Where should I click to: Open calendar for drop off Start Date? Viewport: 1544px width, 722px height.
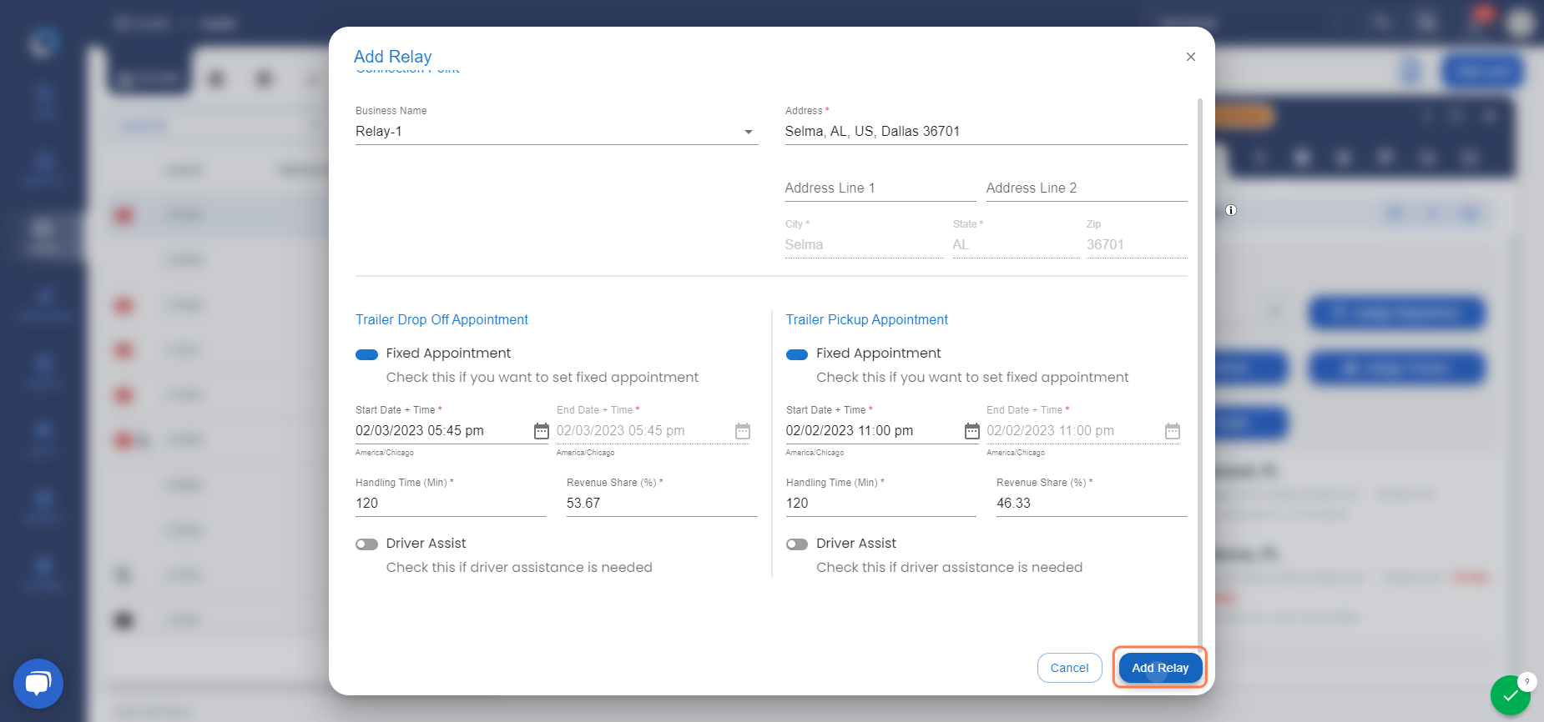[x=542, y=431]
